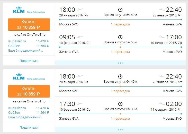Click 1 пересадка on the 17:30 Geneva flight

(120, 118)
